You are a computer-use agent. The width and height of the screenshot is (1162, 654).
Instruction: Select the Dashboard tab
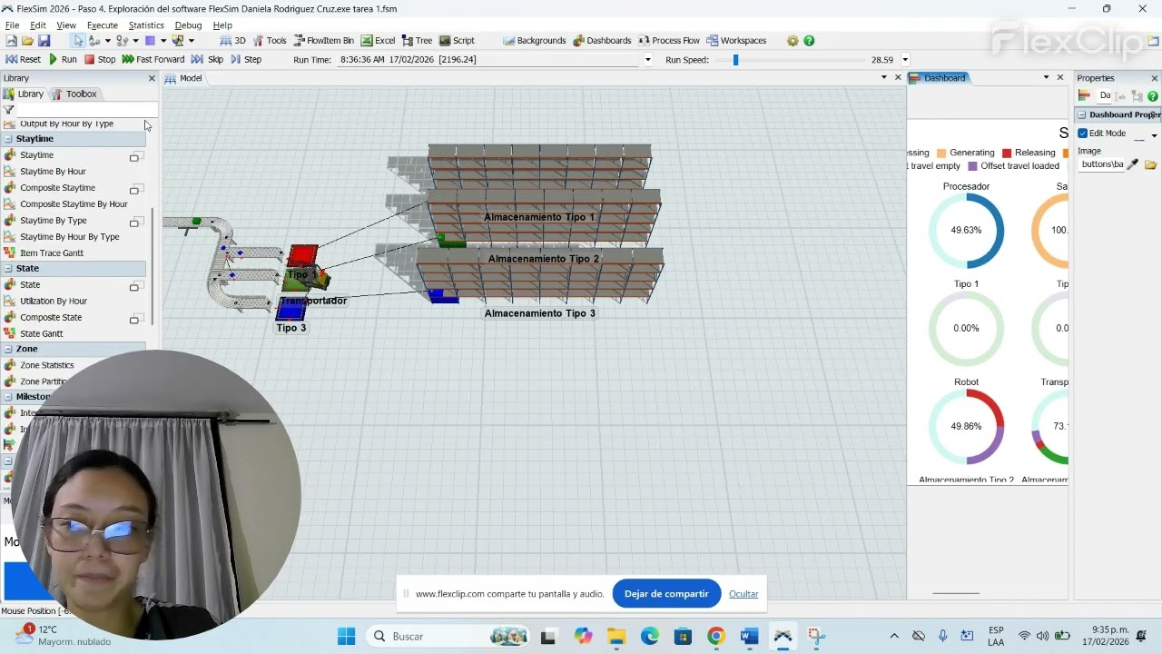pyautogui.click(x=938, y=78)
